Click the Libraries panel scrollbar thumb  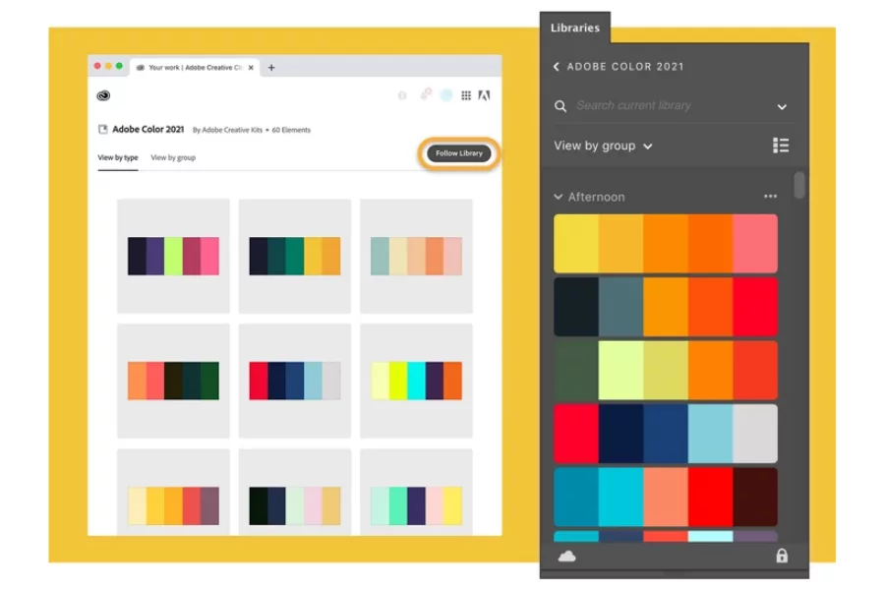[798, 185]
